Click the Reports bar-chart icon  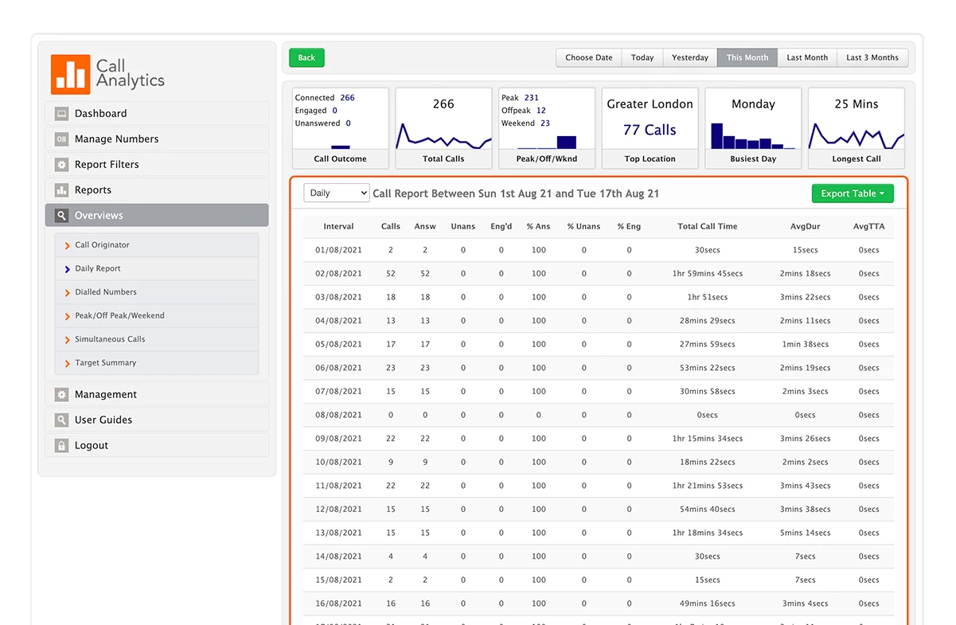tap(61, 189)
